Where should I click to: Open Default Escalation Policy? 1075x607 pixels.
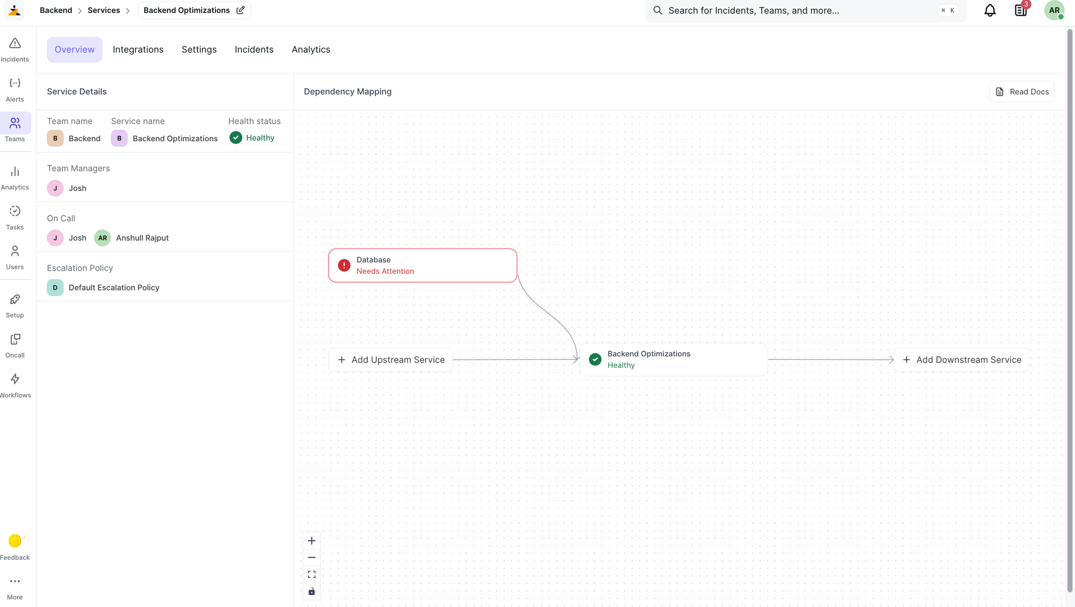point(103,288)
